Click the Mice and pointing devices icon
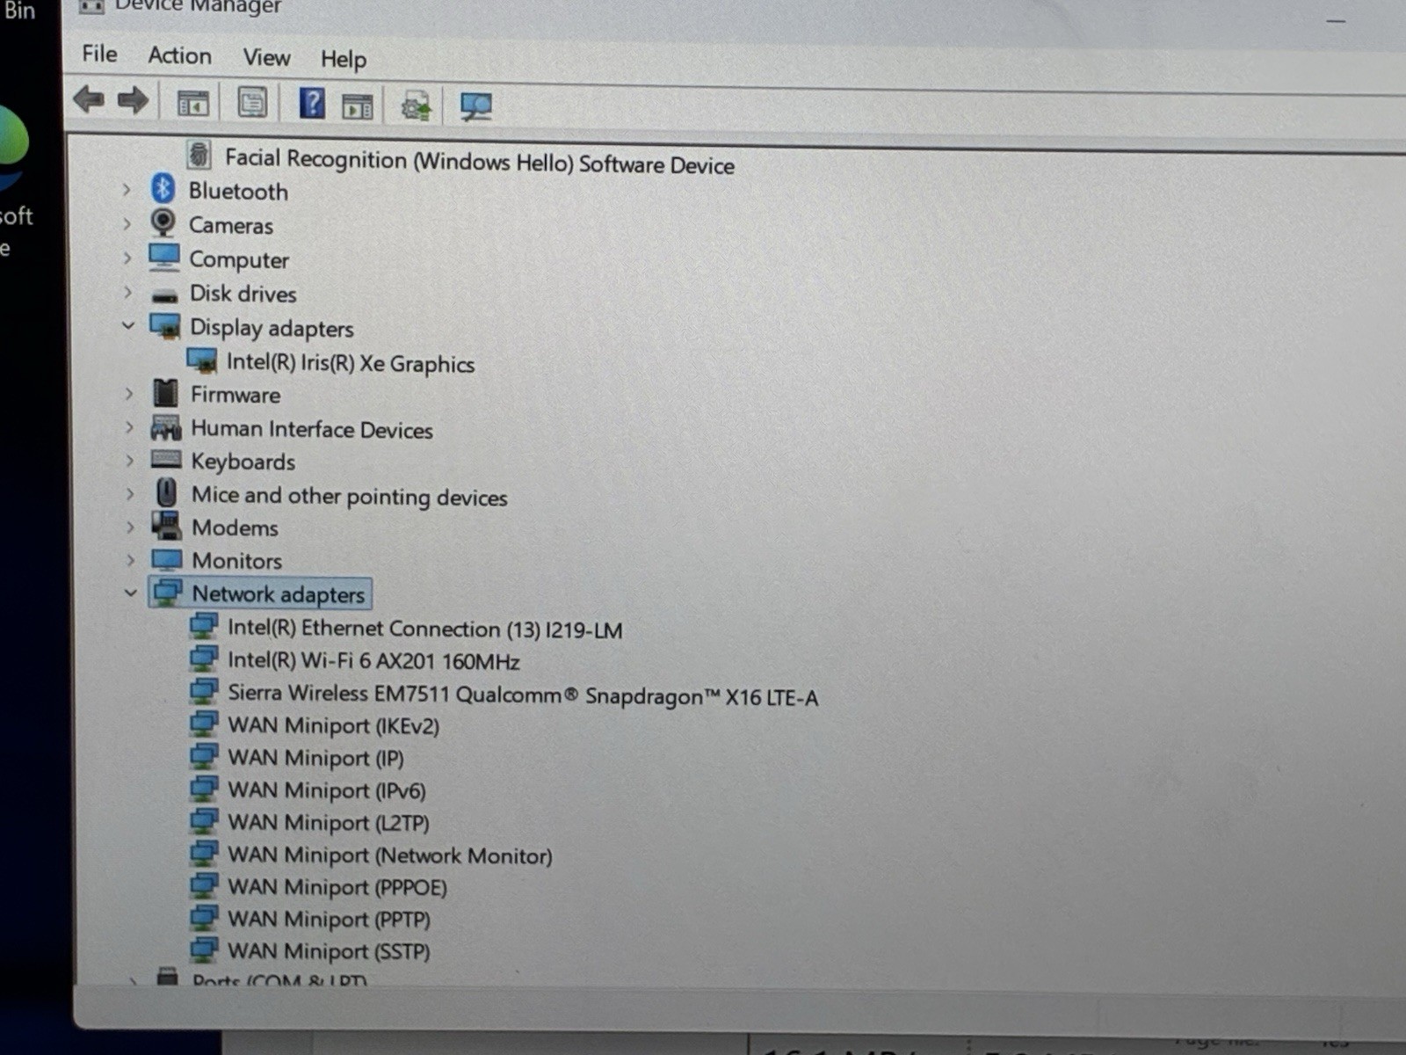The width and height of the screenshot is (1406, 1055). (166, 492)
